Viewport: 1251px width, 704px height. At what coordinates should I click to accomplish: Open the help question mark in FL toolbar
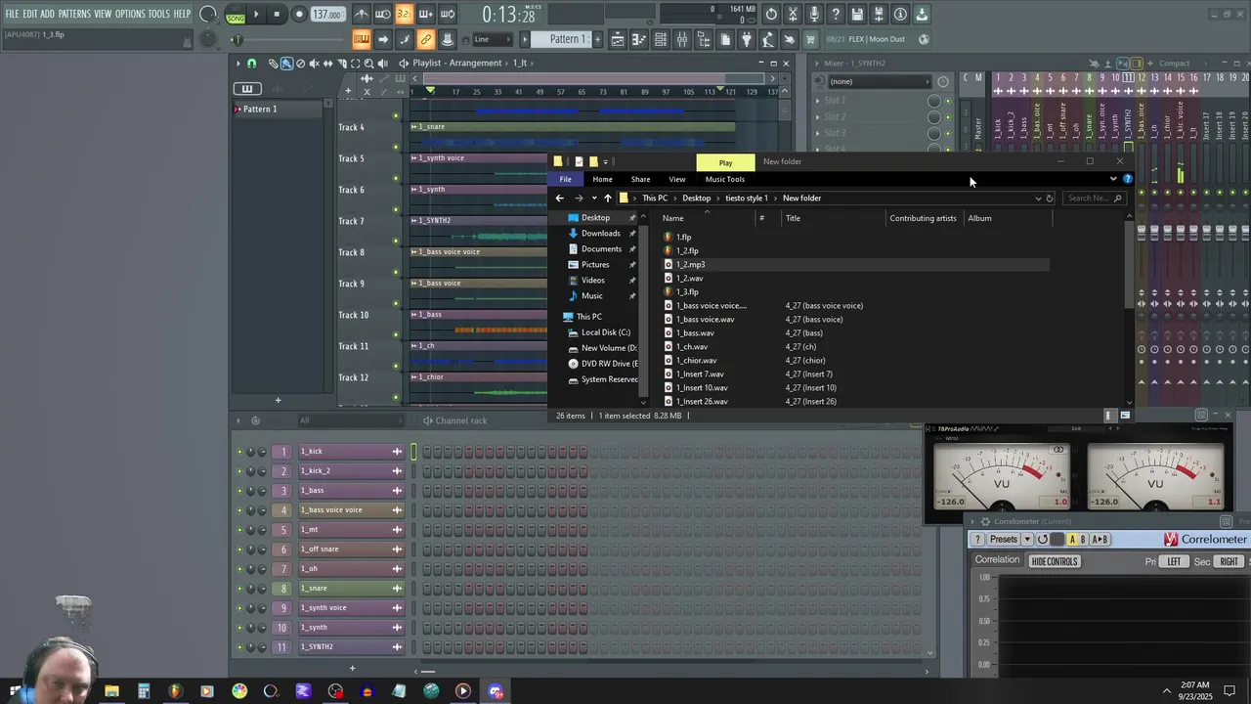tap(836, 15)
